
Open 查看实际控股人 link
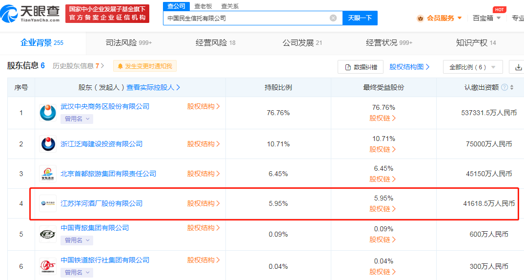[x=153, y=87]
